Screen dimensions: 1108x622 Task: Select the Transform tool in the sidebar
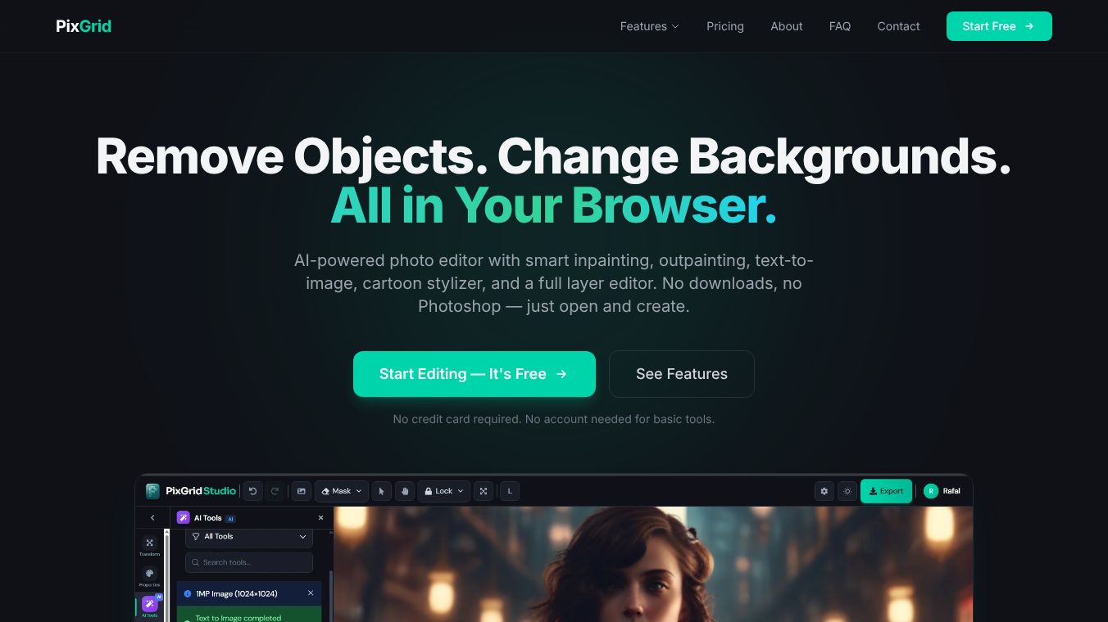149,546
